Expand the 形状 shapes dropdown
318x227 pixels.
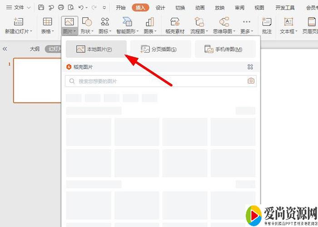click(x=86, y=31)
